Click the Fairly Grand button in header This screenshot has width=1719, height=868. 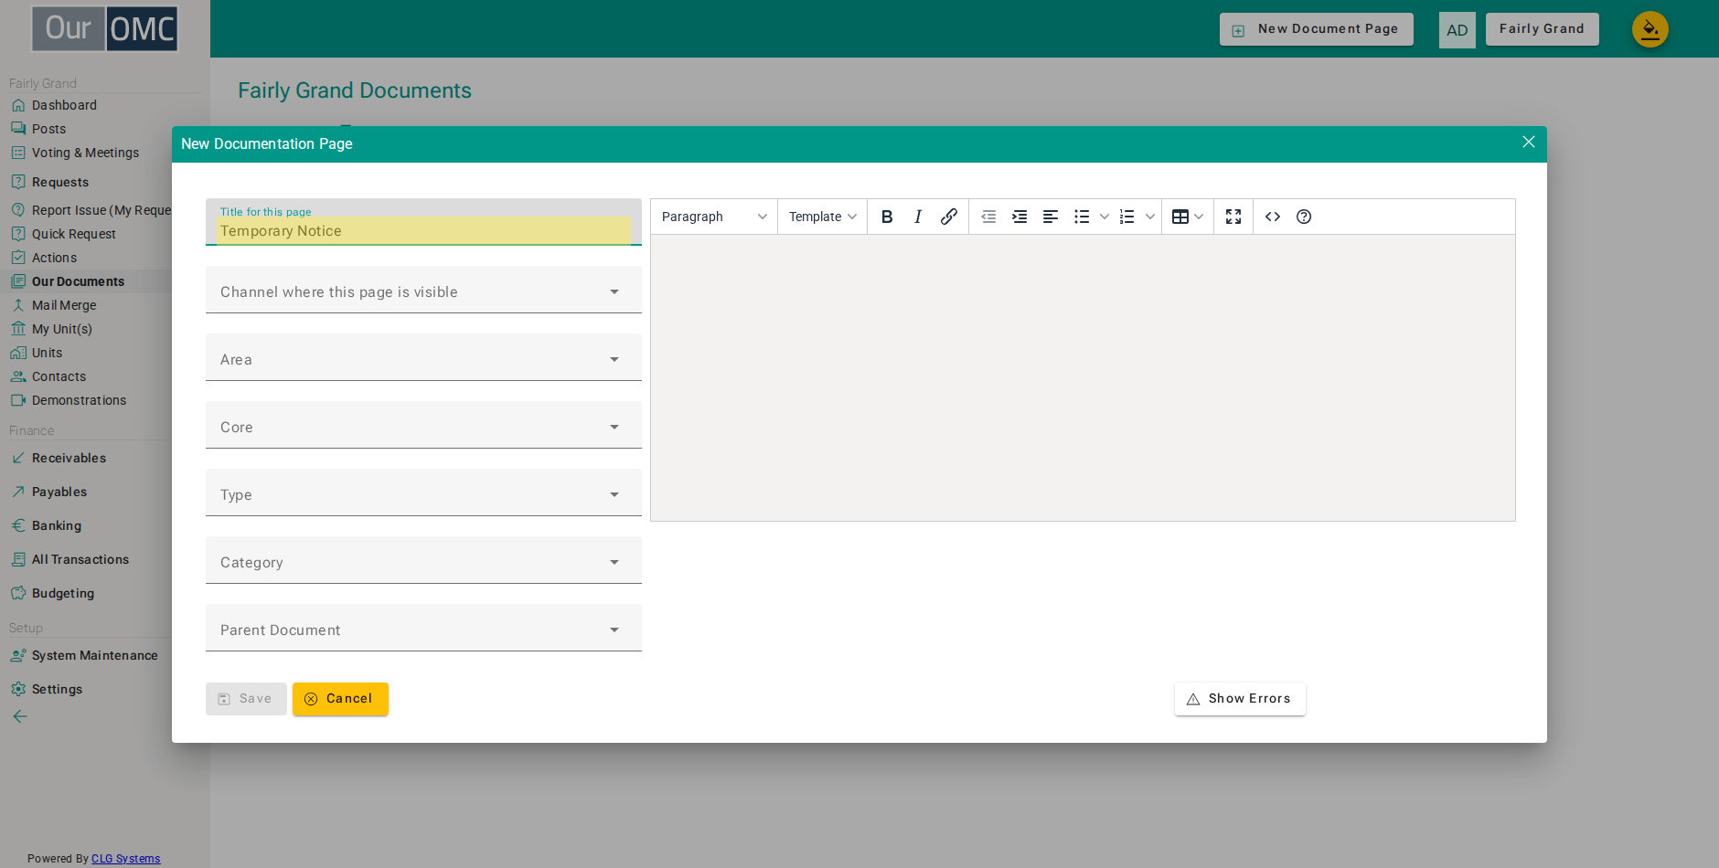[x=1542, y=29]
